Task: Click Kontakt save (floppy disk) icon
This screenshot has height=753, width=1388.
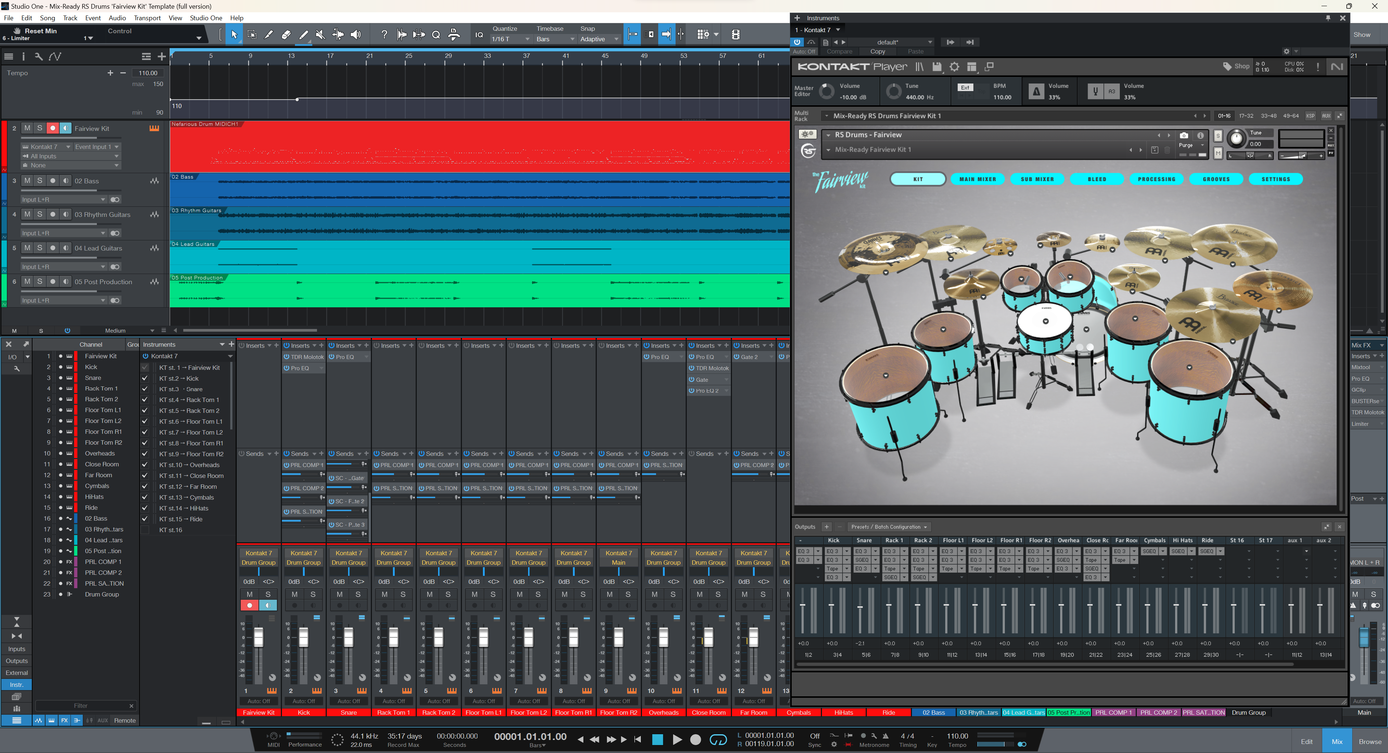Action: pos(937,67)
